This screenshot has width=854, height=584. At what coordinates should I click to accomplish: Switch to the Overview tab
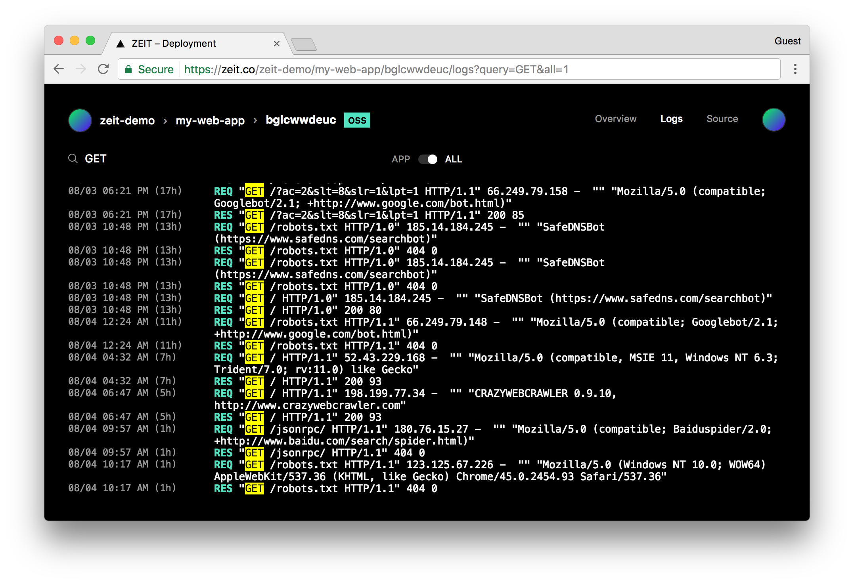pyautogui.click(x=615, y=119)
